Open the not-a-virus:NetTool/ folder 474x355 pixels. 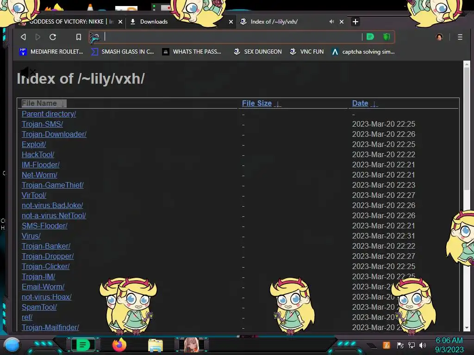click(x=54, y=215)
